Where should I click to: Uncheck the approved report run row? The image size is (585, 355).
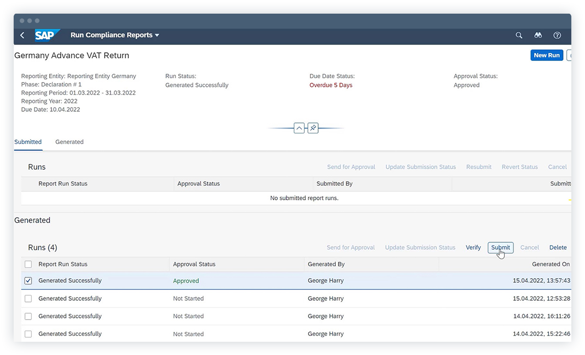[x=28, y=280]
